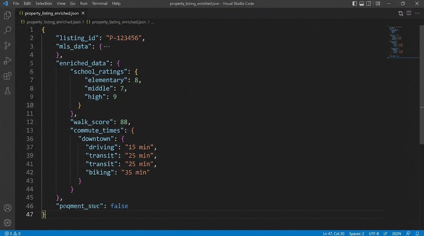The width and height of the screenshot is (424, 236).
Task: Click the Ln 47, Col 20 indicator
Action: (334, 234)
